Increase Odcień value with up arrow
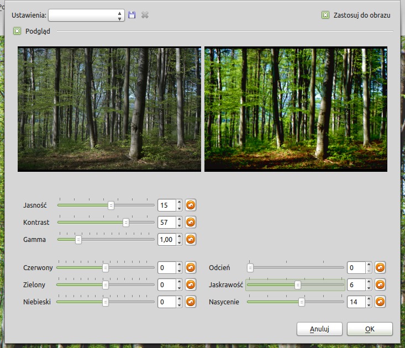The image size is (405, 348). [369, 265]
